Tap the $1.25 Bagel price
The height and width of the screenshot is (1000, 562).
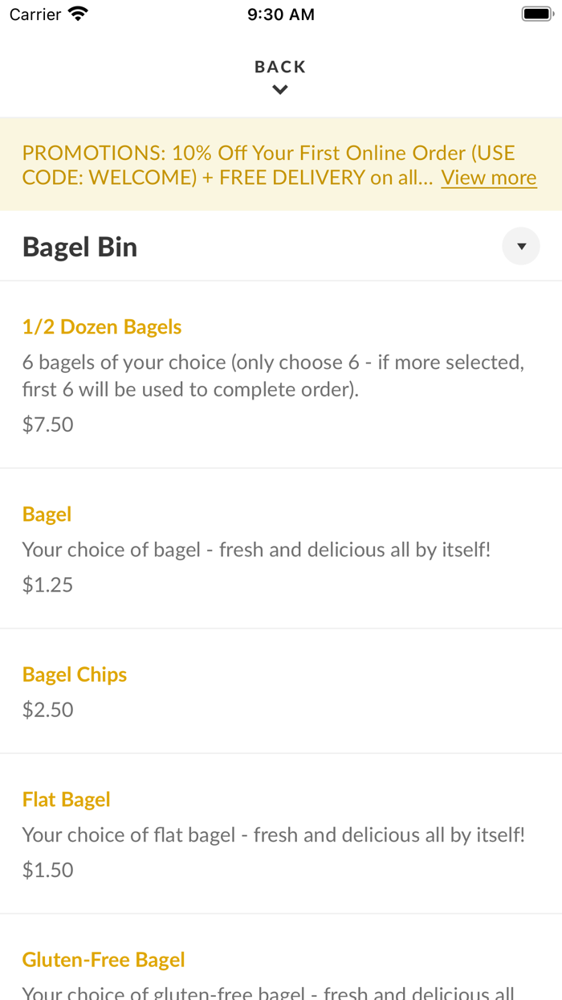pos(48,585)
